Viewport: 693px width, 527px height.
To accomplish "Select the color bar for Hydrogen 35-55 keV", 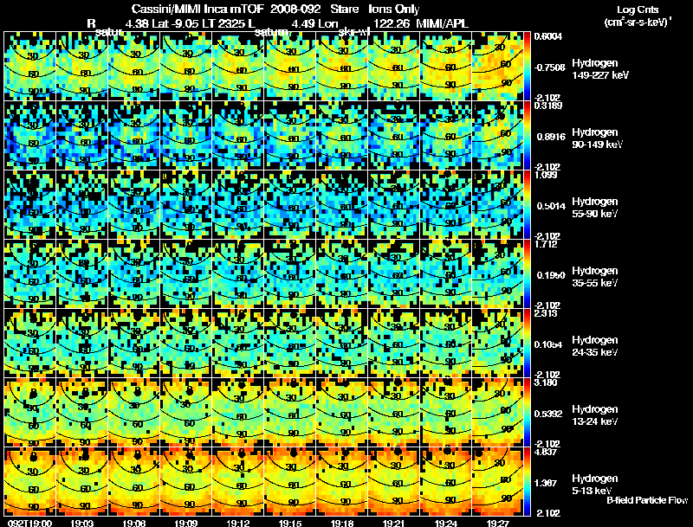I will pyautogui.click(x=527, y=274).
